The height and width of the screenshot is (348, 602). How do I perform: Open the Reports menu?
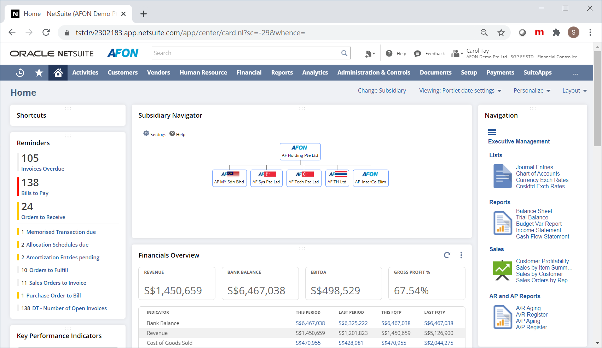[x=282, y=72]
